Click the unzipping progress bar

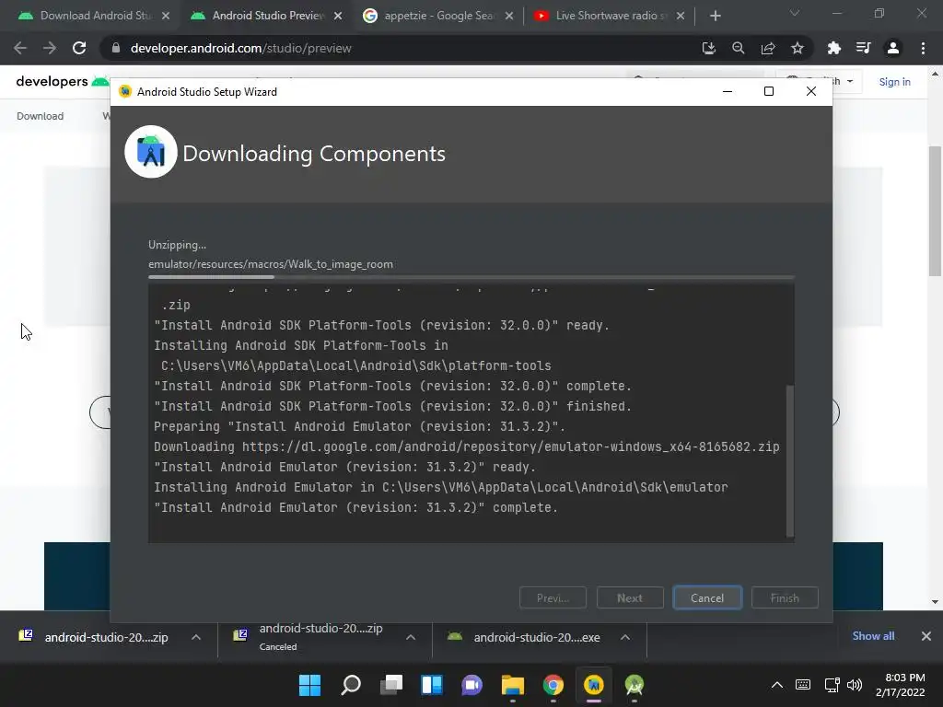471,277
